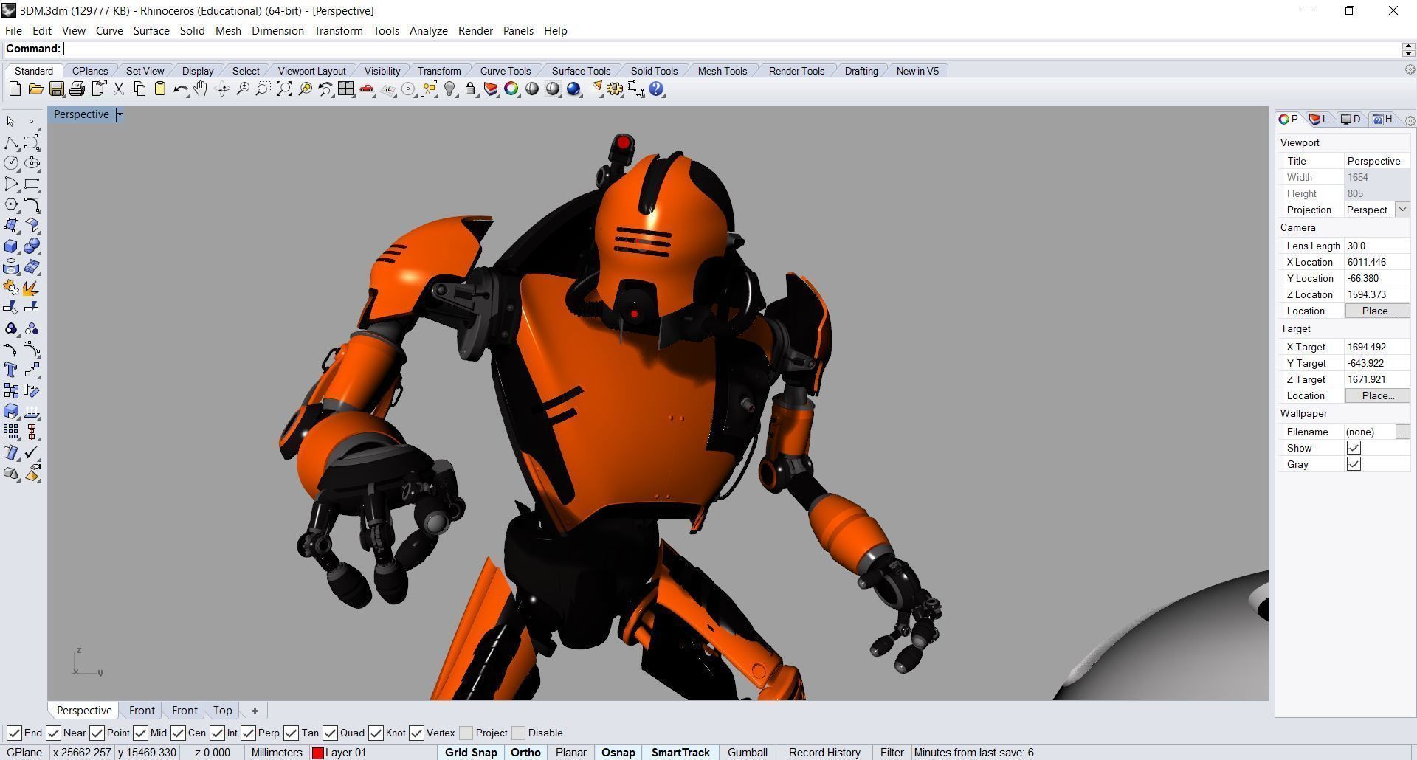Click the Zoom Dynamic magnifier icon
The image size is (1417, 760).
(x=243, y=89)
